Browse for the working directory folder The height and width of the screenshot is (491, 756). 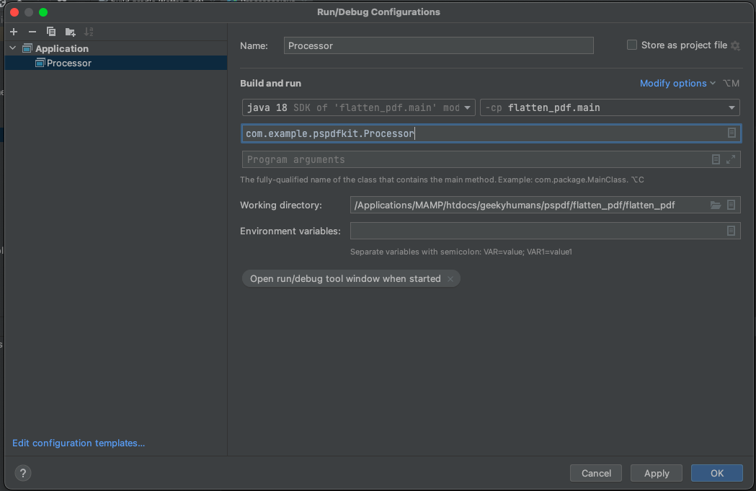[x=716, y=205]
